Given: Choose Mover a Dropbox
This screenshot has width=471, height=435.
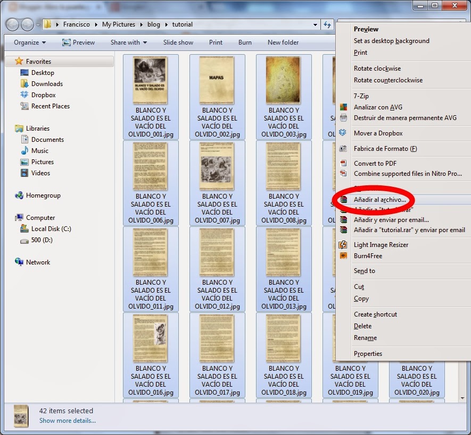Looking at the screenshot, I should [x=378, y=133].
